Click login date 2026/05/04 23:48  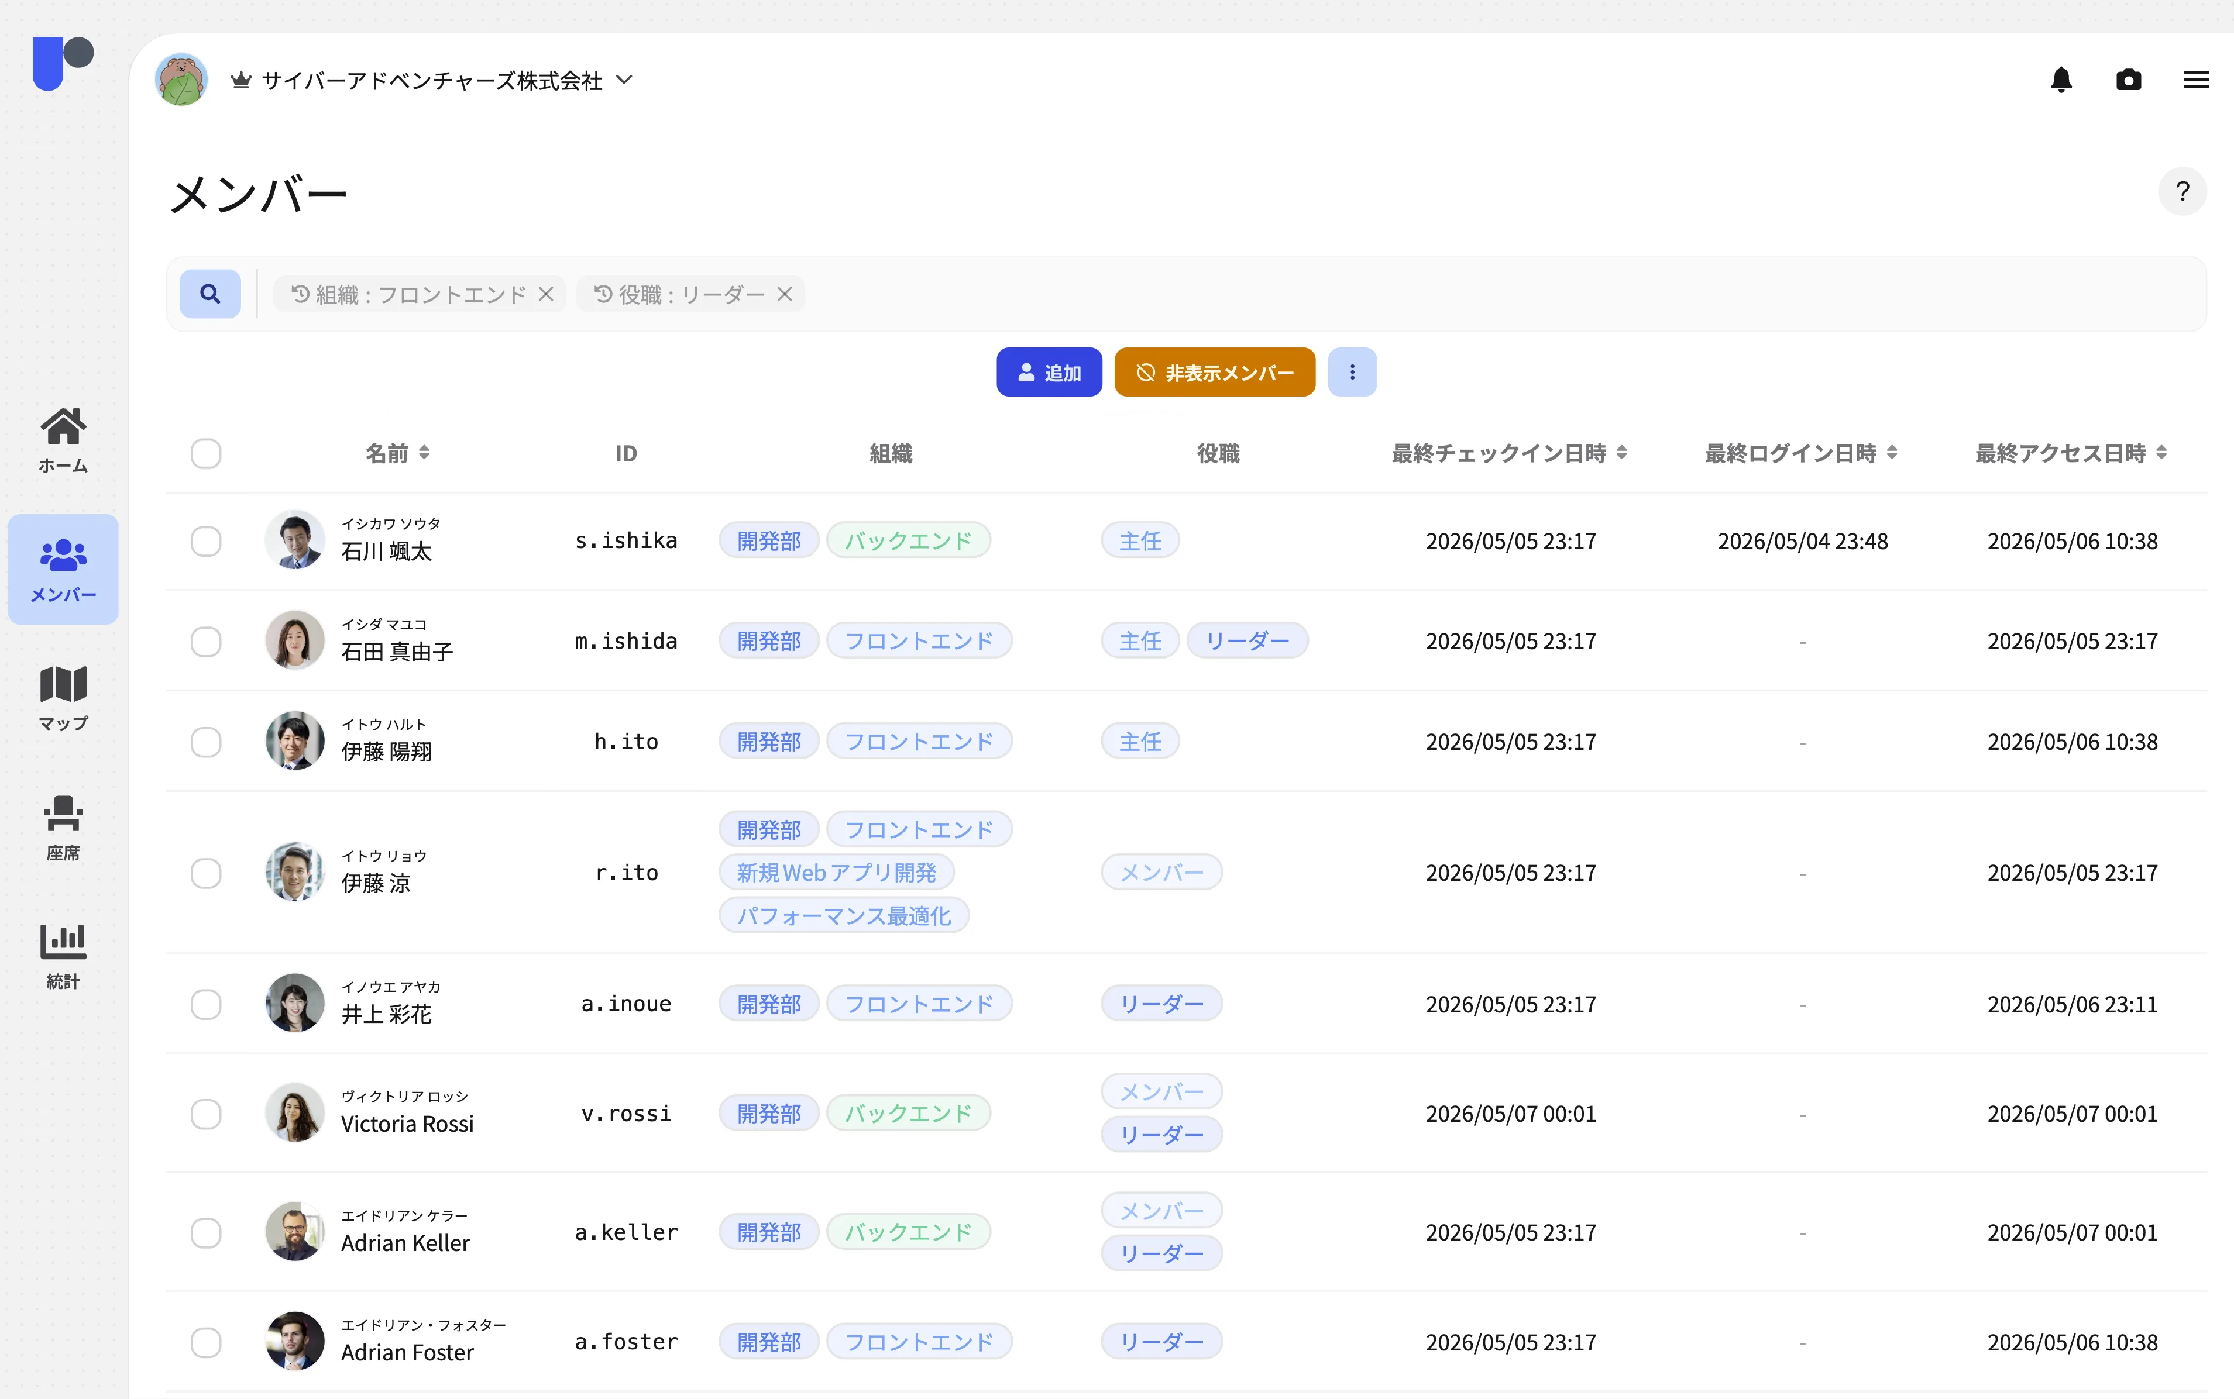click(x=1802, y=541)
